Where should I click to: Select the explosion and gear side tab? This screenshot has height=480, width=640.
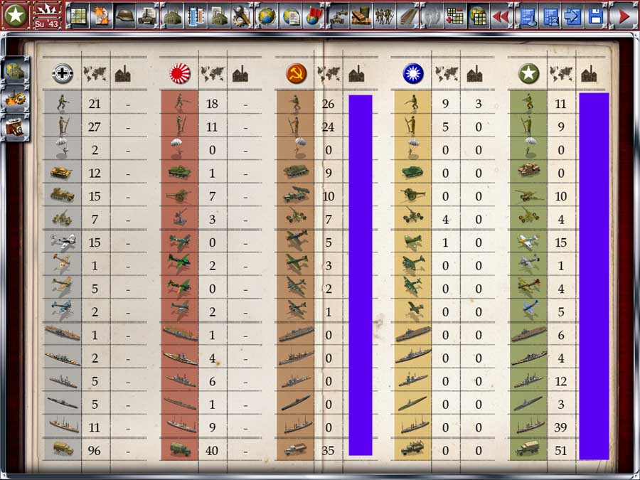(16, 99)
